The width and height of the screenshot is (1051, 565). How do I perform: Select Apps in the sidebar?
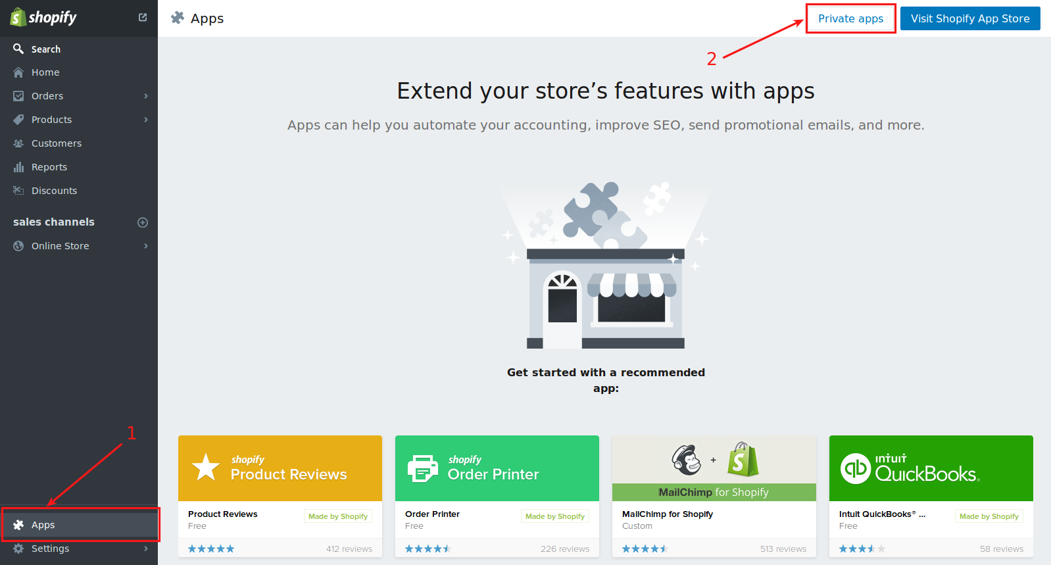[79, 525]
